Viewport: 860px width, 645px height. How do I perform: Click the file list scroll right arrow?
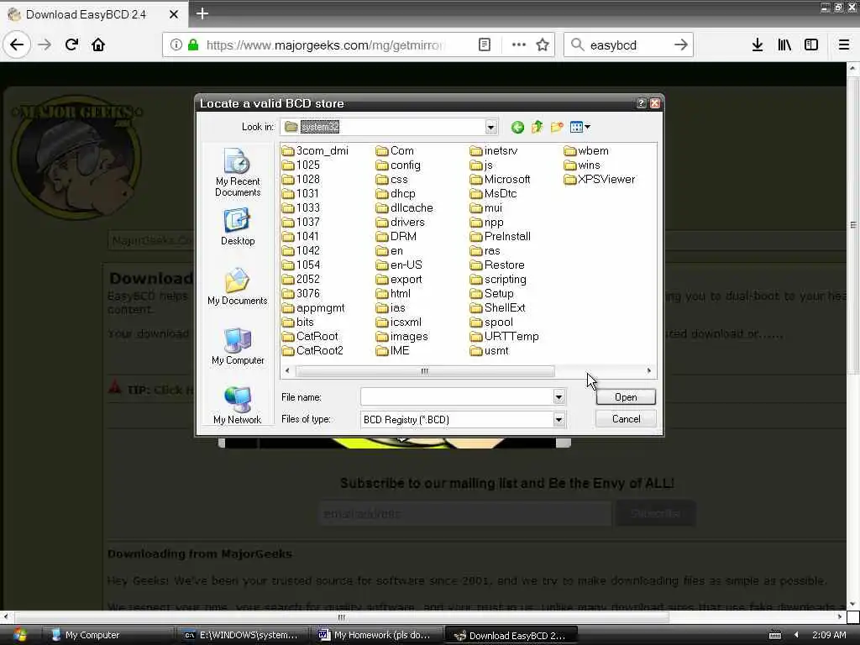[x=649, y=371]
